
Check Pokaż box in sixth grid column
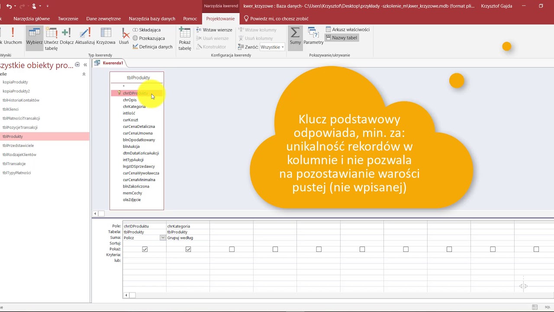362,249
